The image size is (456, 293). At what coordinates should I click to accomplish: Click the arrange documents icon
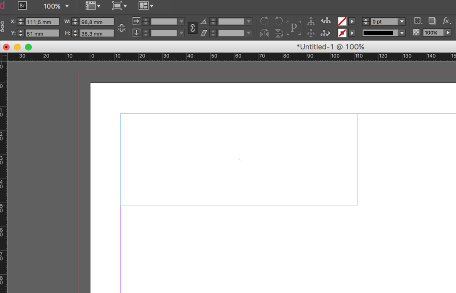pyautogui.click(x=144, y=6)
